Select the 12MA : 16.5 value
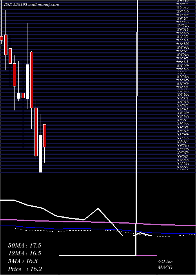Screen dimensions: 196x275 (24, 253)
